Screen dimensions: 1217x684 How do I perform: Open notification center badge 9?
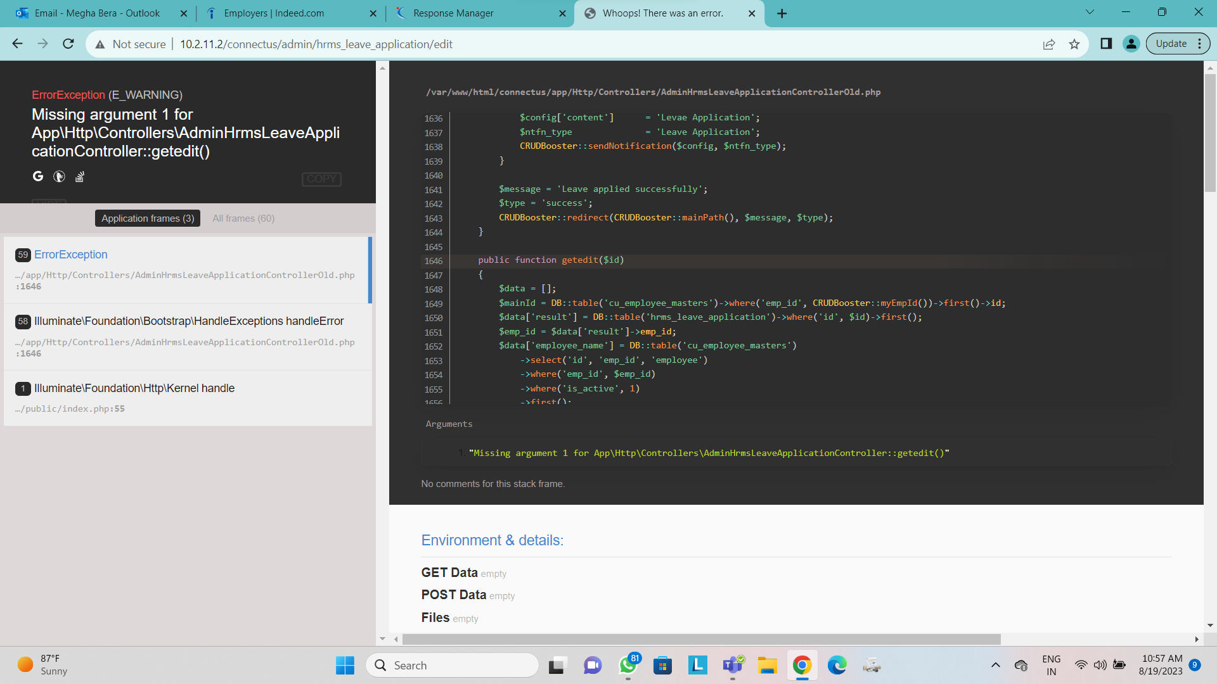tap(1195, 665)
